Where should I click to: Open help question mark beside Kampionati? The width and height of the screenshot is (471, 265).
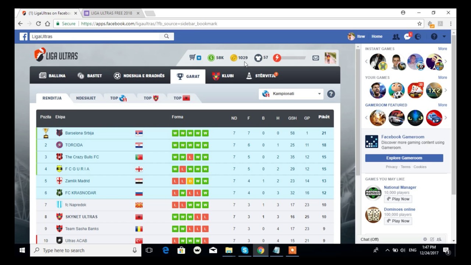click(331, 94)
